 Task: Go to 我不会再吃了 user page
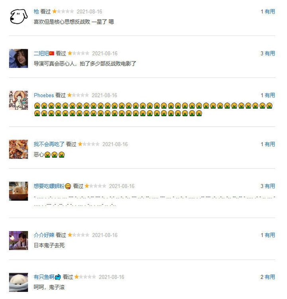click(x=49, y=144)
